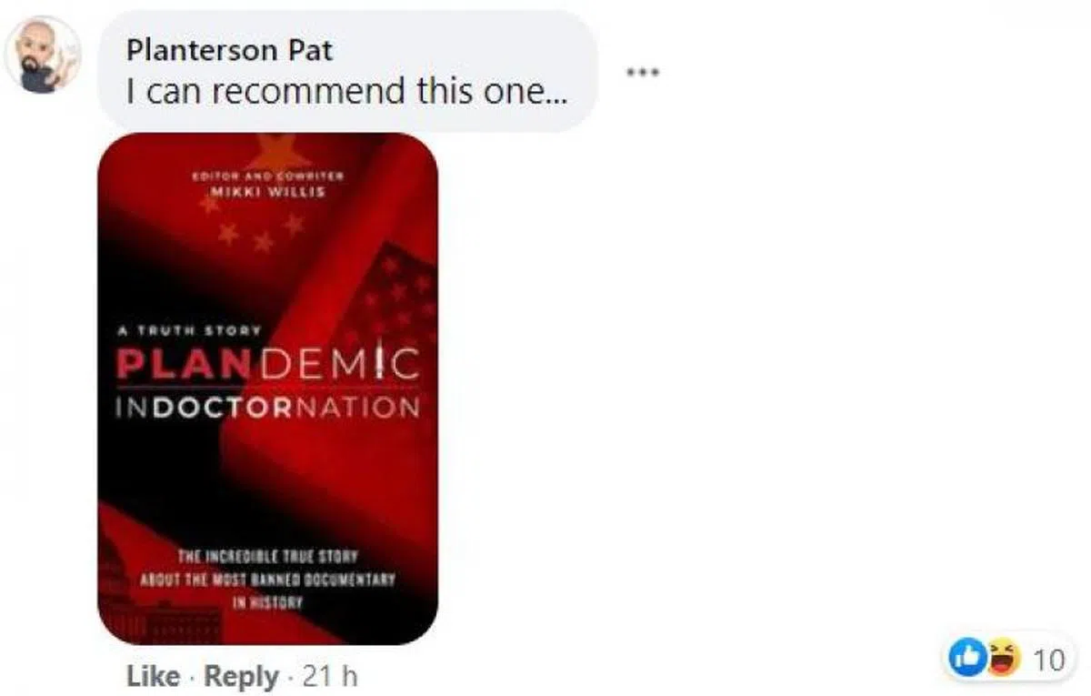The image size is (1091, 696).
Task: Click the "most banned documentary" subtitle text
Action: pyautogui.click(x=269, y=578)
